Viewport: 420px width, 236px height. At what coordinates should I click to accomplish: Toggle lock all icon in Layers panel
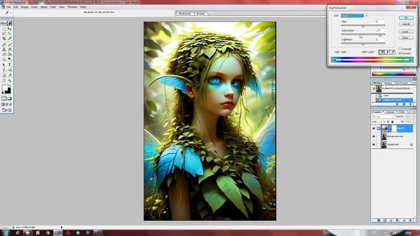click(392, 122)
